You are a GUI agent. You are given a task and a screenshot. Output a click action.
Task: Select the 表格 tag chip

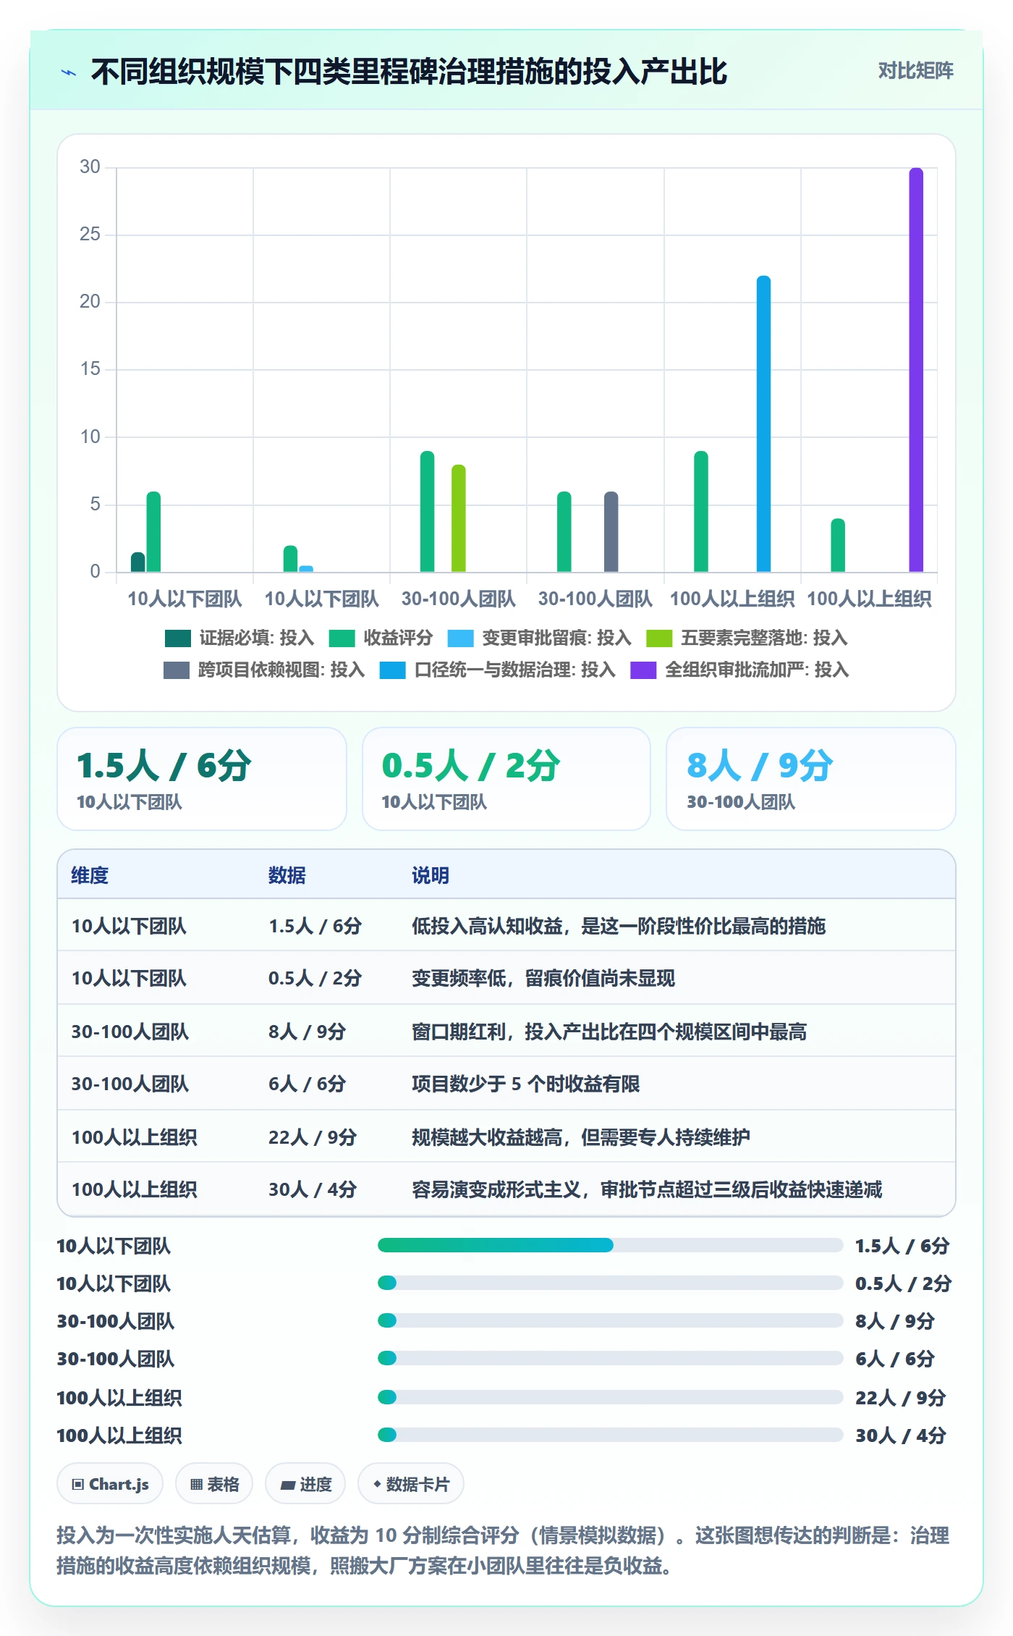tap(214, 1484)
